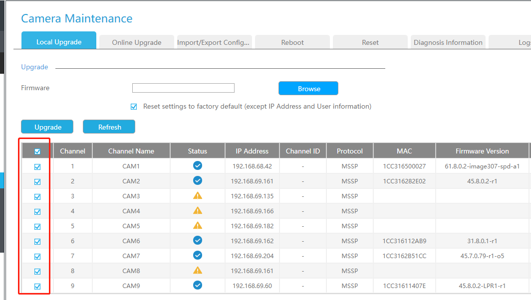The image size is (531, 300).
Task: Click MAC address 1CC316112AB9
Action: point(404,241)
